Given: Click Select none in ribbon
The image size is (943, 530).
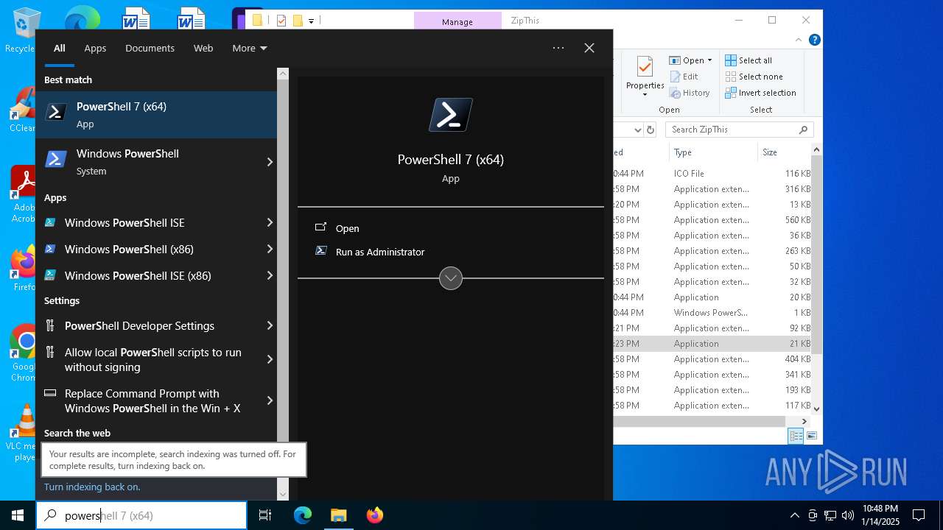Looking at the screenshot, I should tap(754, 77).
